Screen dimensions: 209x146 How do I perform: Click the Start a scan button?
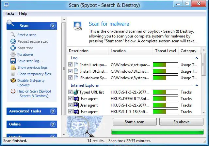pyautogui.click(x=135, y=122)
